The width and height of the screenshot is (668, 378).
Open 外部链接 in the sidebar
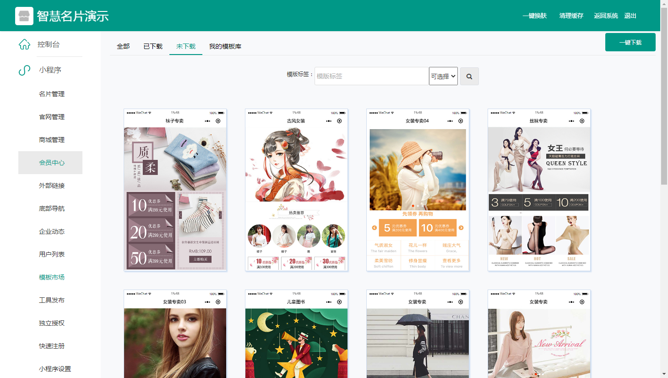[x=52, y=186]
